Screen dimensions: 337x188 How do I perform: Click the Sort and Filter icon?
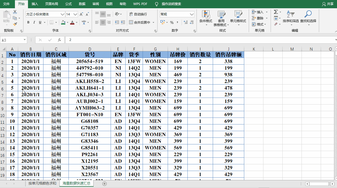[290, 16]
